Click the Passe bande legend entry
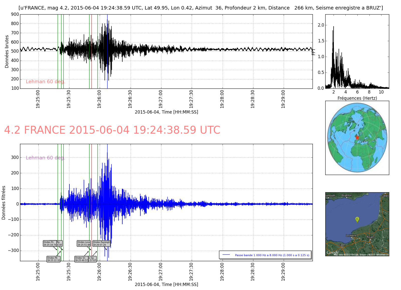Screen dimensions: 401x290 (x=272, y=255)
